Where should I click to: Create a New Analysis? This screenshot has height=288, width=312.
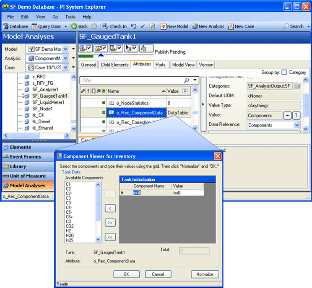tap(208, 26)
